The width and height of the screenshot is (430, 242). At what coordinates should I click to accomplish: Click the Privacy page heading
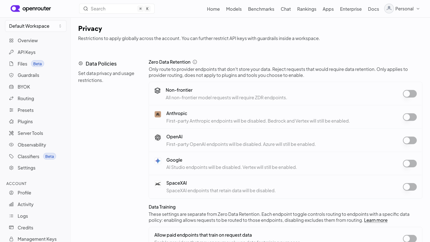[90, 28]
